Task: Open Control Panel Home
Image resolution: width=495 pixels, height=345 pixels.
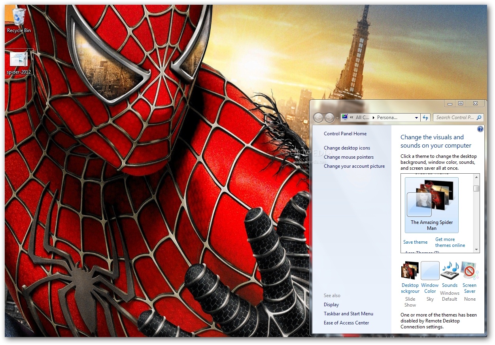Action: (345, 134)
